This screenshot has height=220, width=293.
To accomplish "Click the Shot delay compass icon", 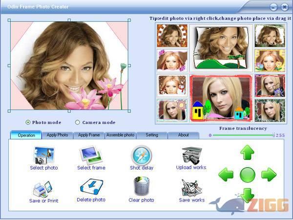I will pos(142,156).
